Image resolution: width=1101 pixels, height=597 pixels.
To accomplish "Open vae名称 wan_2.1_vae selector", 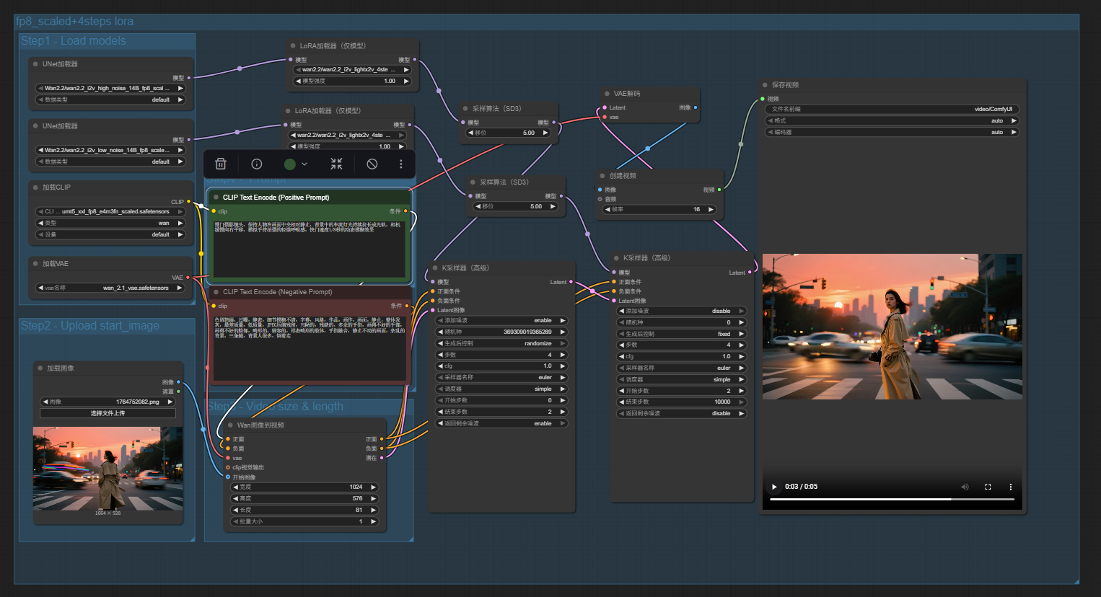I will [x=110, y=288].
